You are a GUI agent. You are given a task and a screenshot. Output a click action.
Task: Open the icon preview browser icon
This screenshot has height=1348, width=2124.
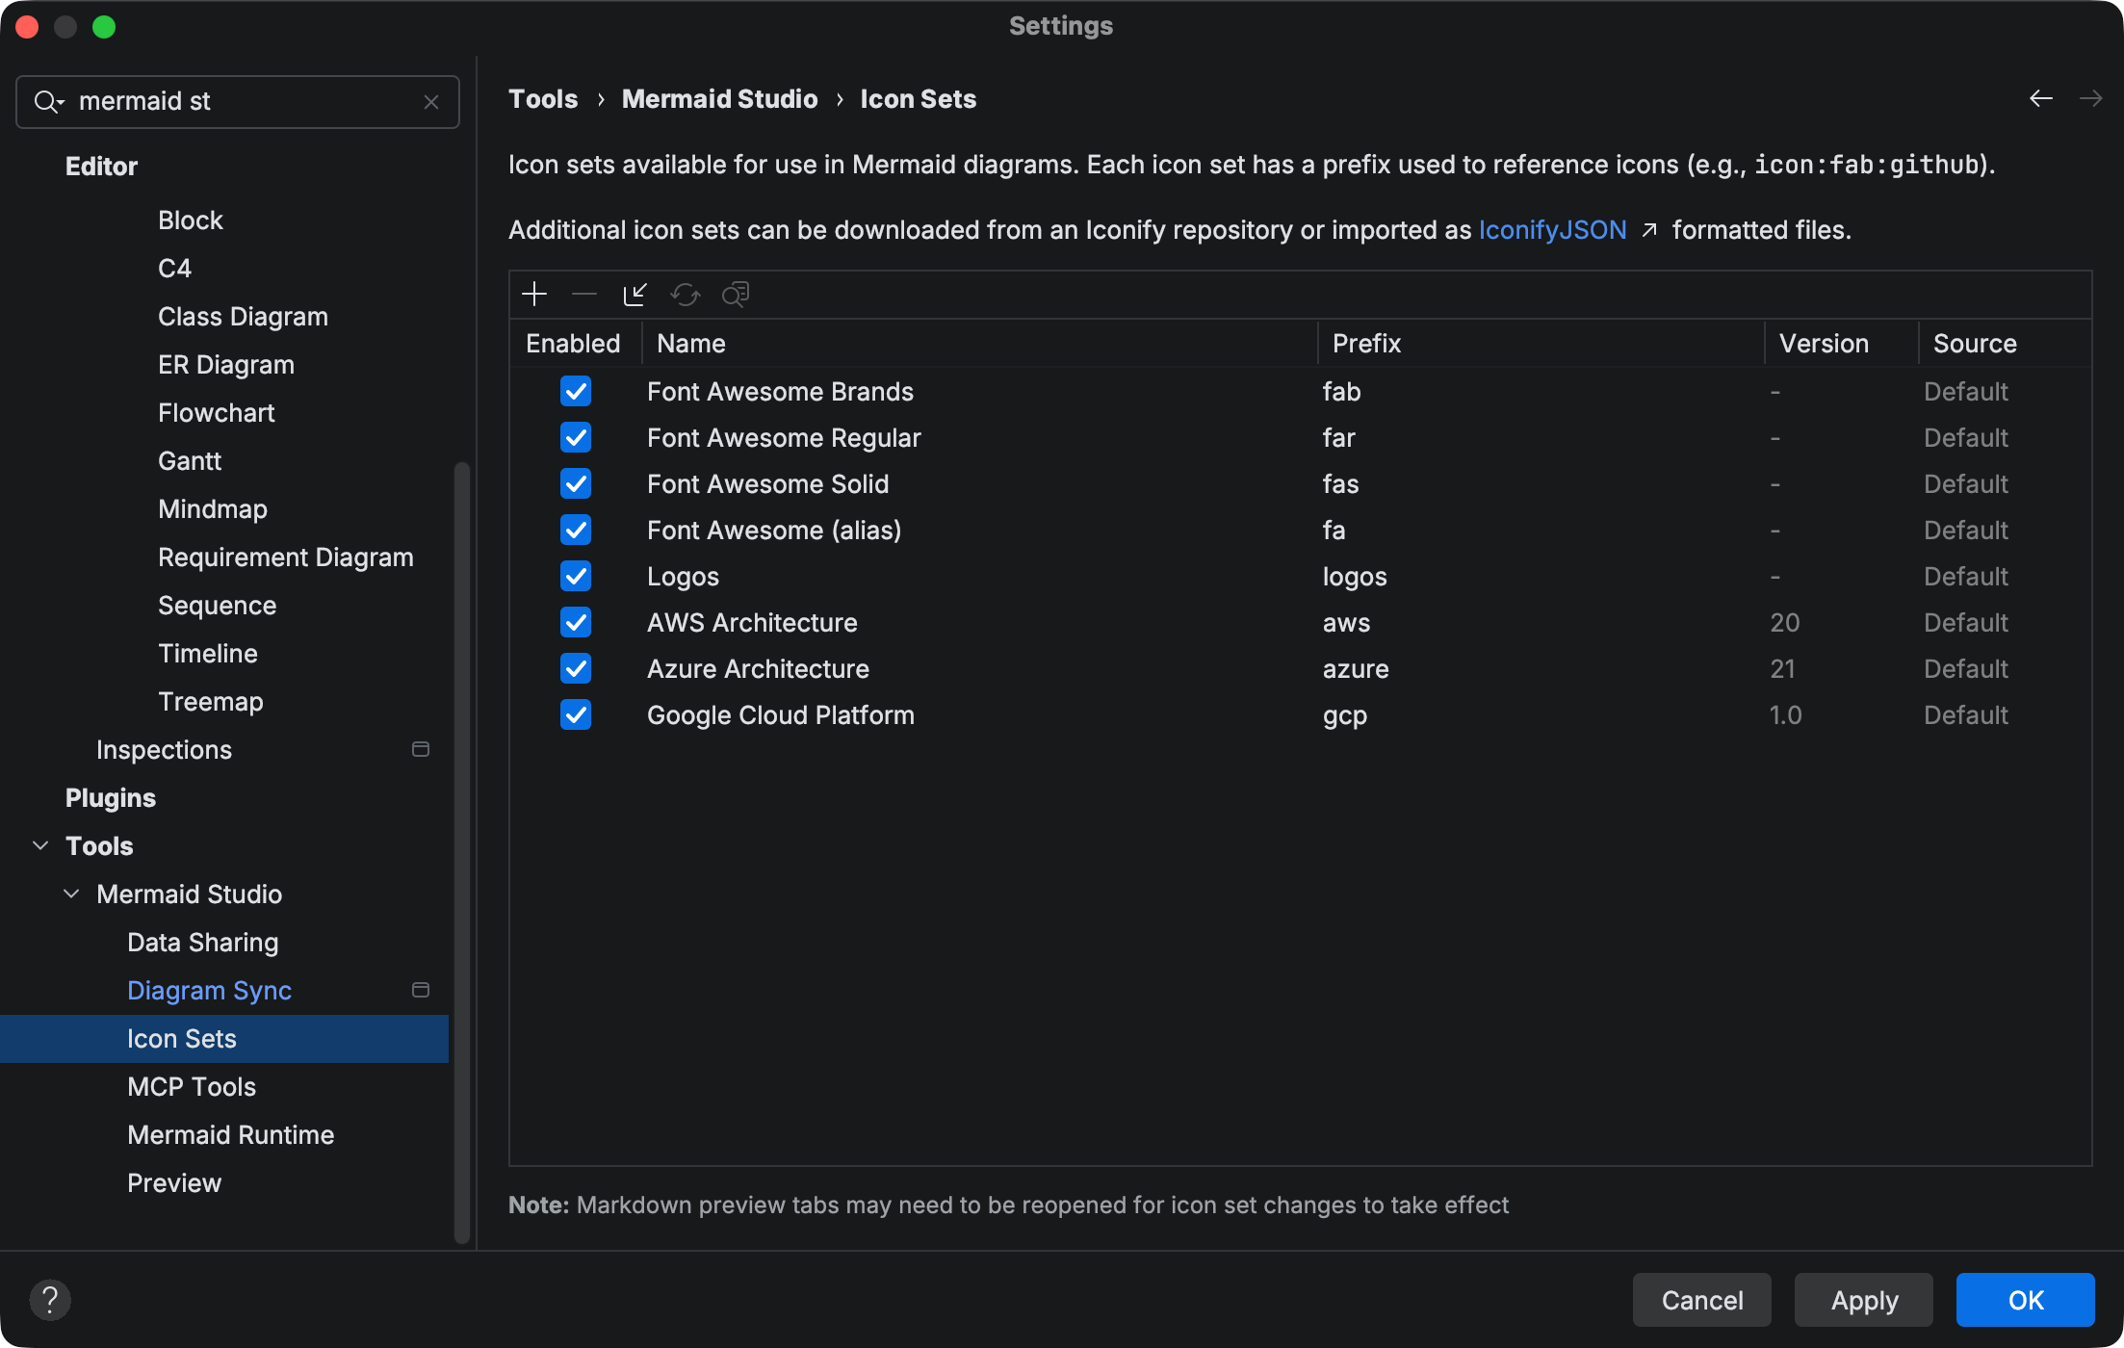[736, 294]
